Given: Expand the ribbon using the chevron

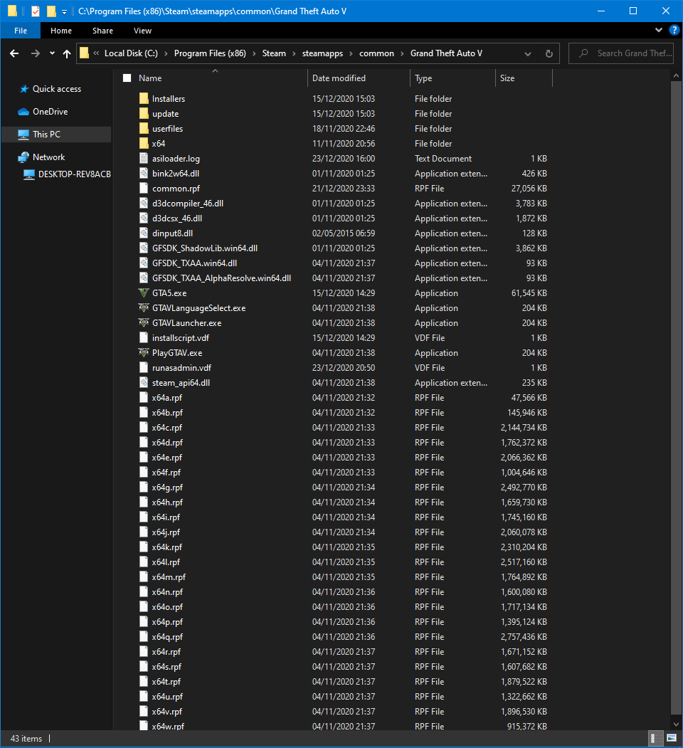Looking at the screenshot, I should (659, 31).
